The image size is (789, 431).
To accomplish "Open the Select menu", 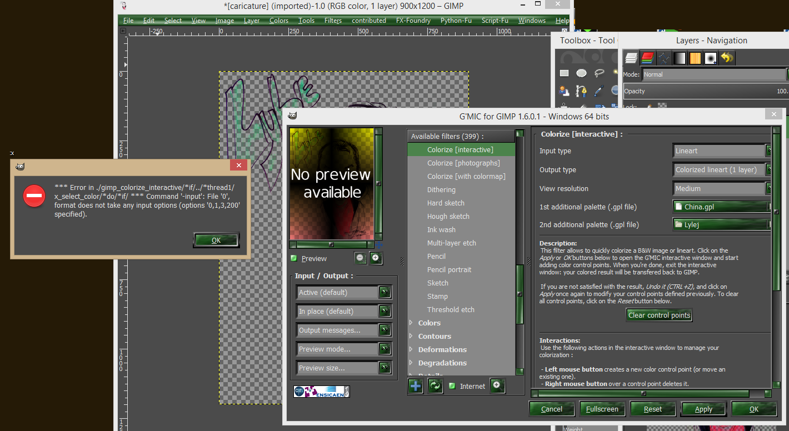I will click(173, 21).
